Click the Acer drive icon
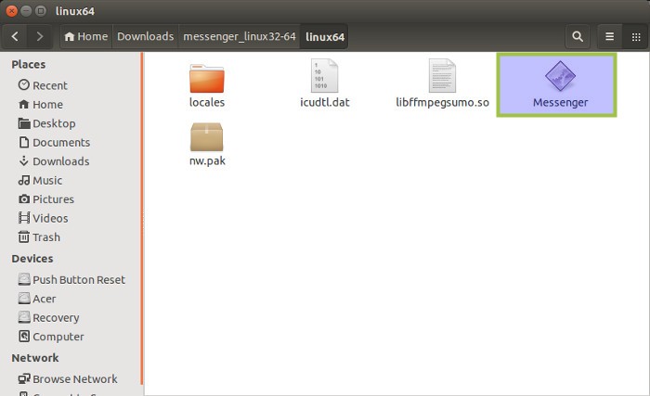 tap(24, 299)
